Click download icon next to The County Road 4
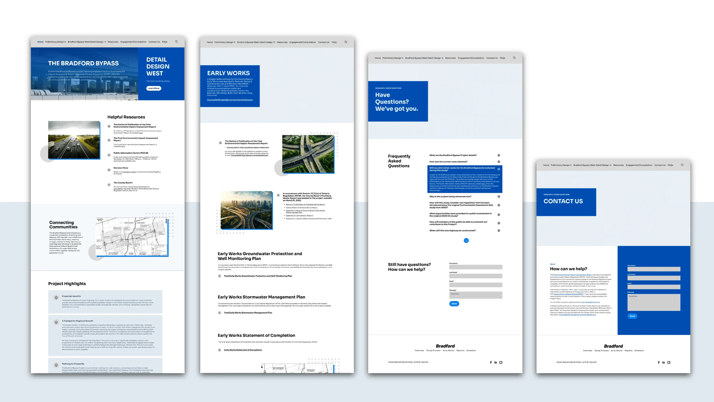This screenshot has width=714, height=402. click(109, 185)
